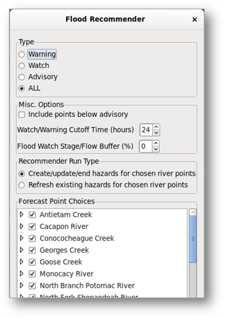Enable Include points below advisory
Image resolution: width=225 pixels, height=318 pixels.
(x=22, y=115)
